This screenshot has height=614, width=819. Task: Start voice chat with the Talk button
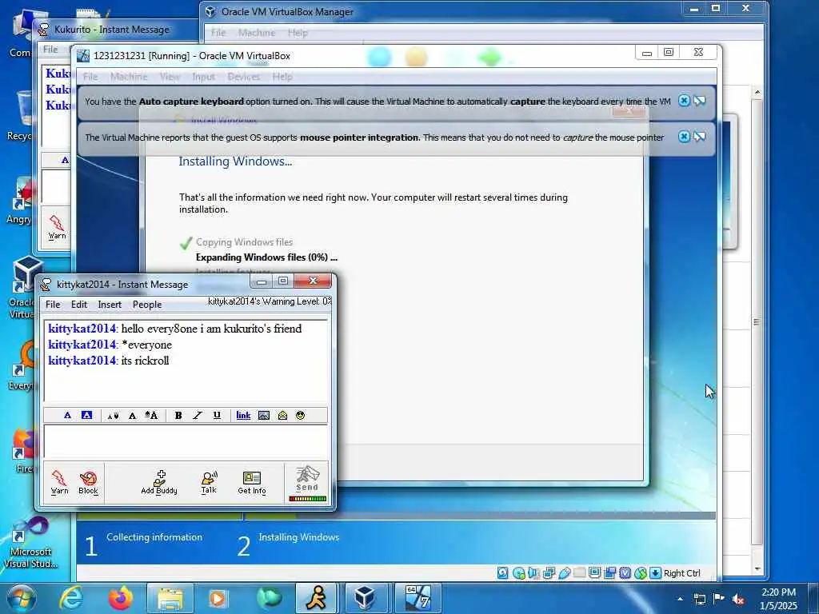pyautogui.click(x=209, y=482)
